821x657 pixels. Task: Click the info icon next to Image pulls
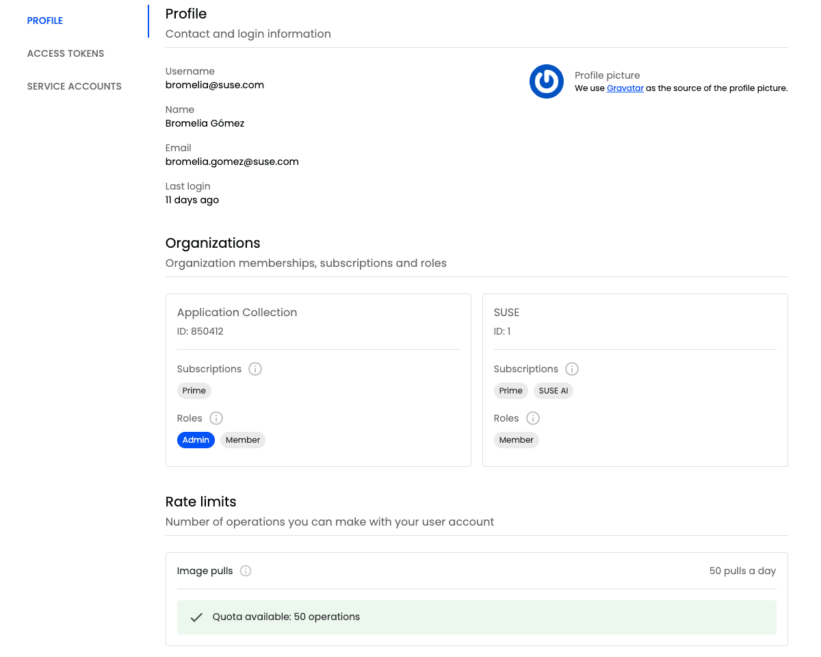tap(246, 571)
